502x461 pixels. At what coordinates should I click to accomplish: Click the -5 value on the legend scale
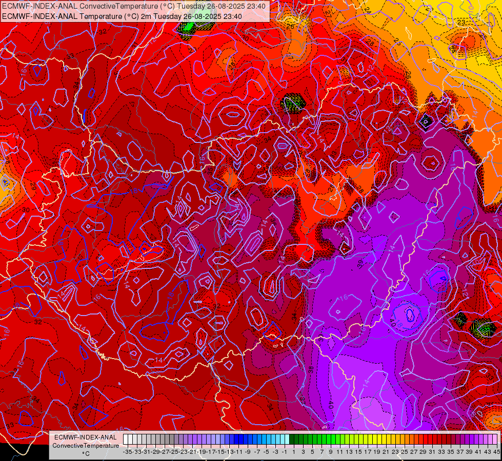point(266,452)
